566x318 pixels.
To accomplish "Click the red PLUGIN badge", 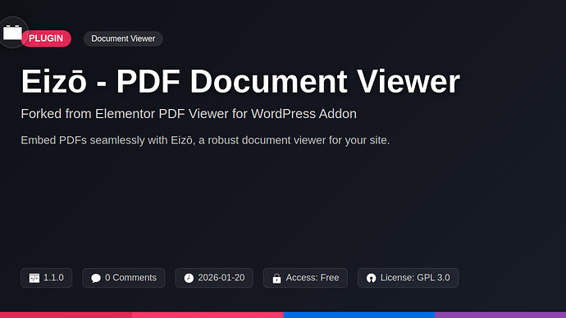I will click(x=46, y=39).
